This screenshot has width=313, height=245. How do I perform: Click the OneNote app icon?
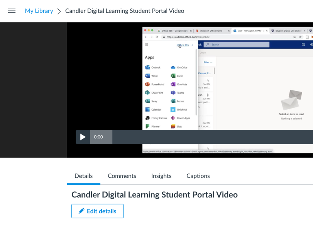coord(173,84)
